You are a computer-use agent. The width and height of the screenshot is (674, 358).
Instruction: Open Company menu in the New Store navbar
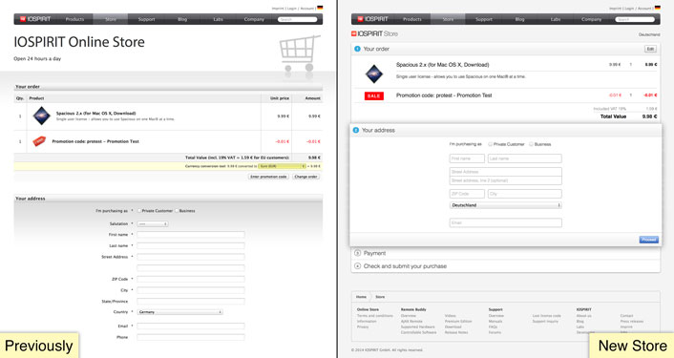click(592, 19)
